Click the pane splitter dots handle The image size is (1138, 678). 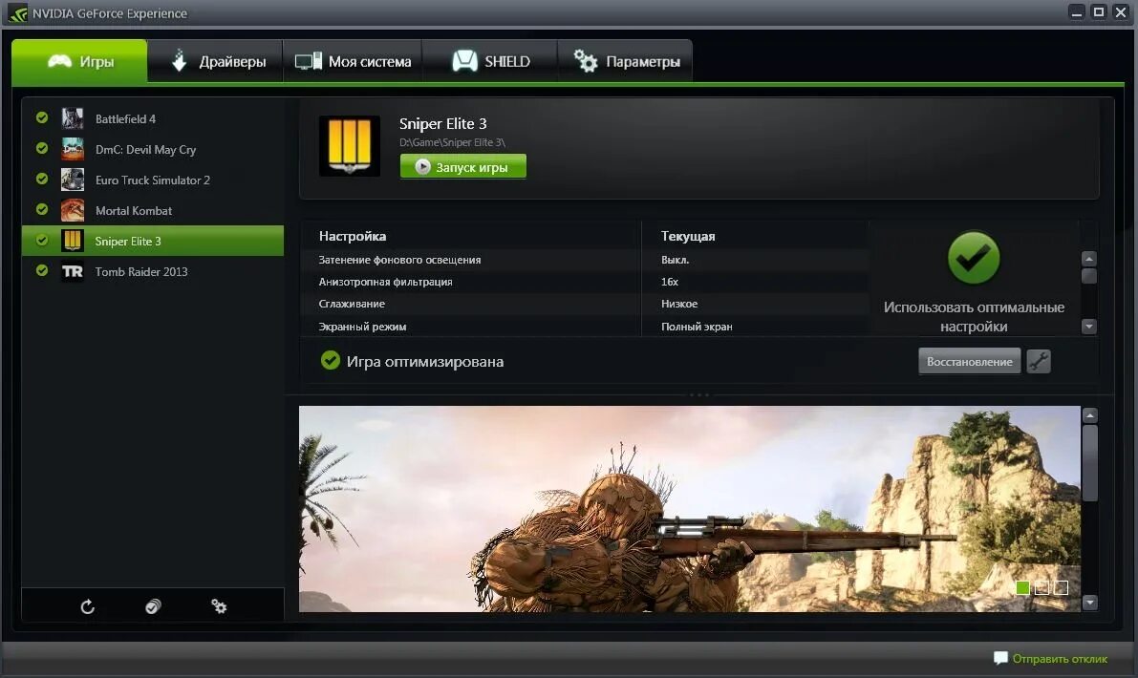pyautogui.click(x=698, y=395)
